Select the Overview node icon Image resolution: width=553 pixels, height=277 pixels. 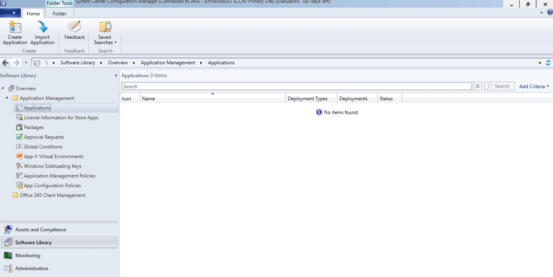(x=11, y=88)
